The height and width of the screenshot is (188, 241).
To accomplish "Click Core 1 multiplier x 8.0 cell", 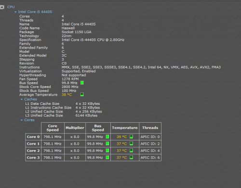I will click(x=75, y=144).
